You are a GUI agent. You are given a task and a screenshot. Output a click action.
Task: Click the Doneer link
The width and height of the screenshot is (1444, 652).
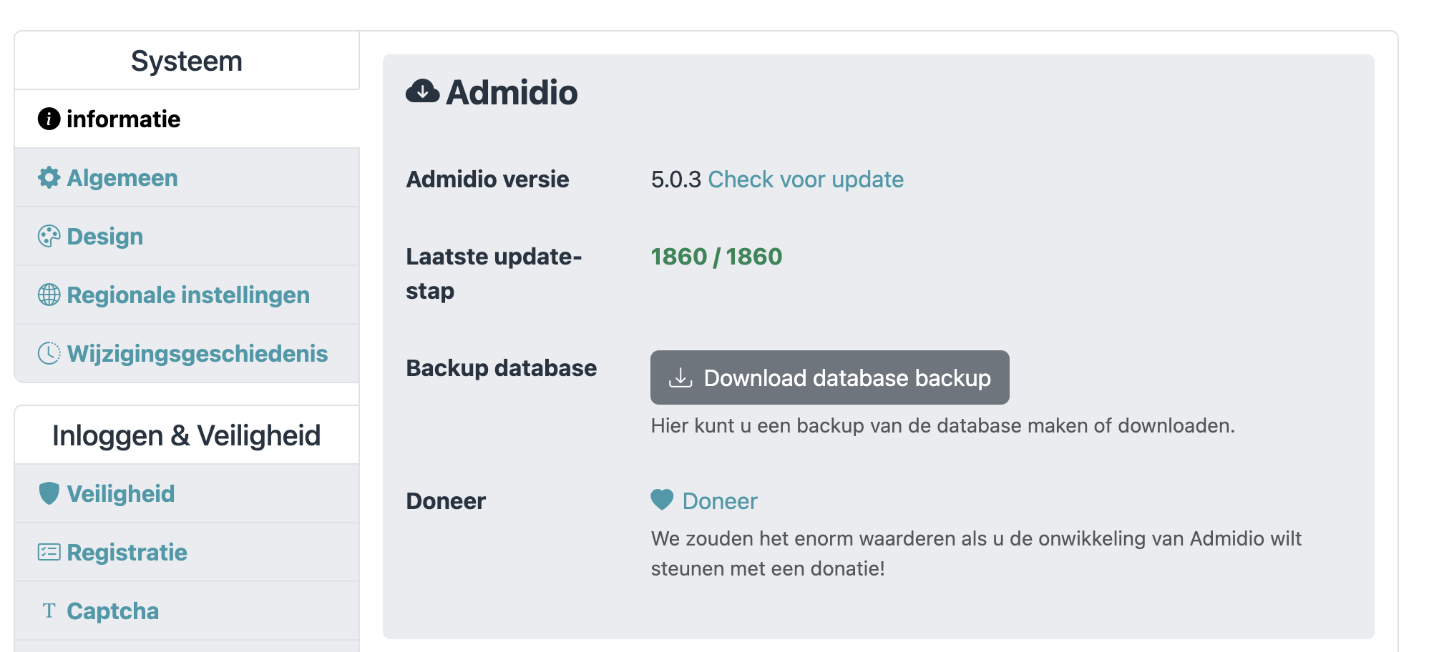720,500
